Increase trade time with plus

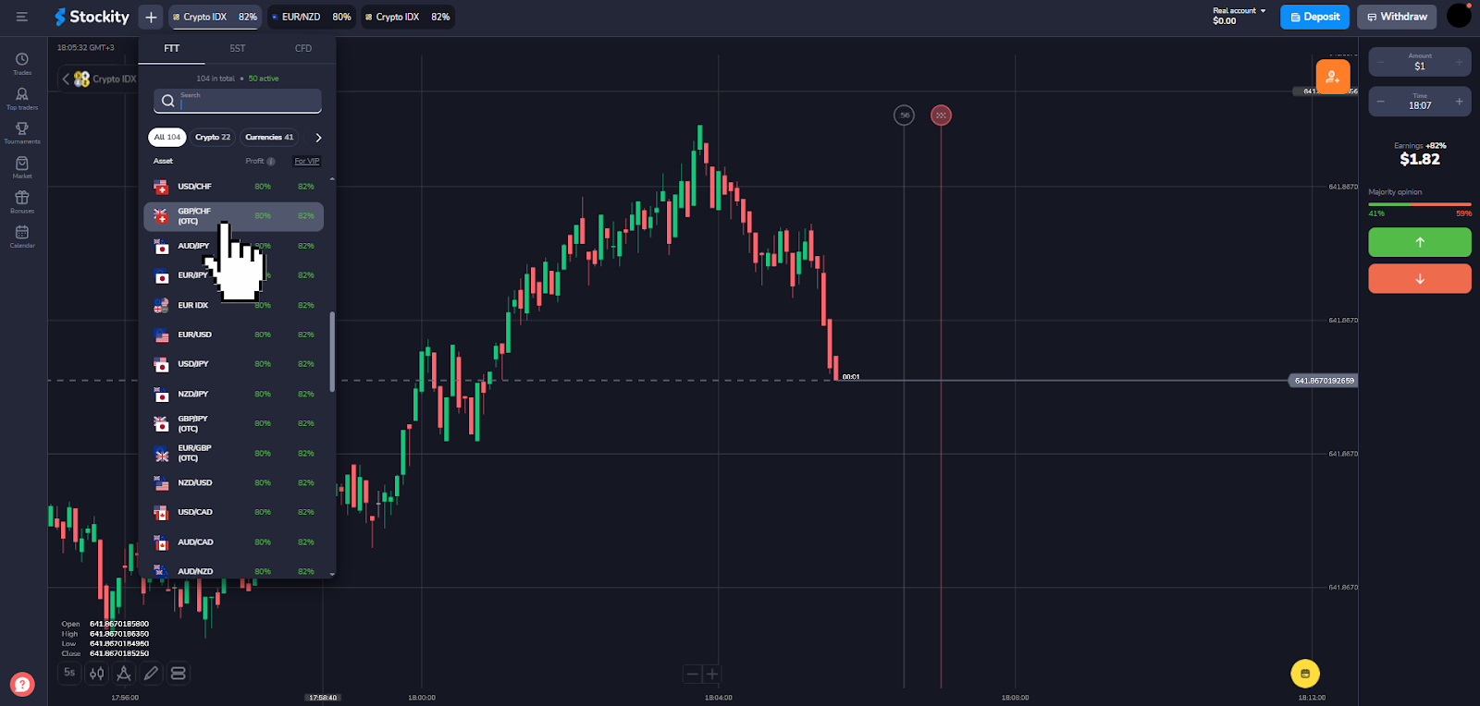click(x=1460, y=101)
